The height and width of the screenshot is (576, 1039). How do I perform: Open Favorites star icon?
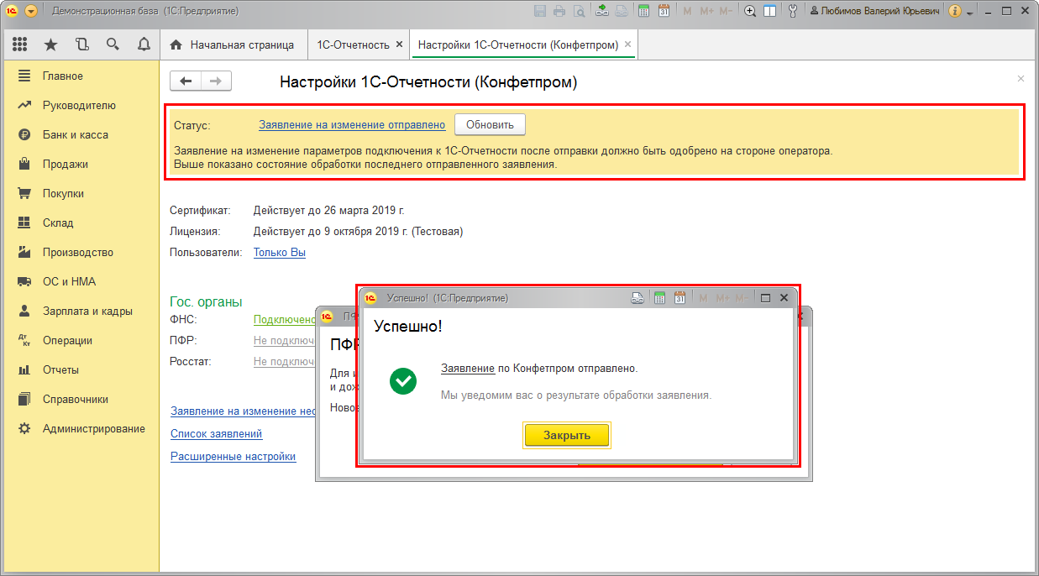pos(51,45)
